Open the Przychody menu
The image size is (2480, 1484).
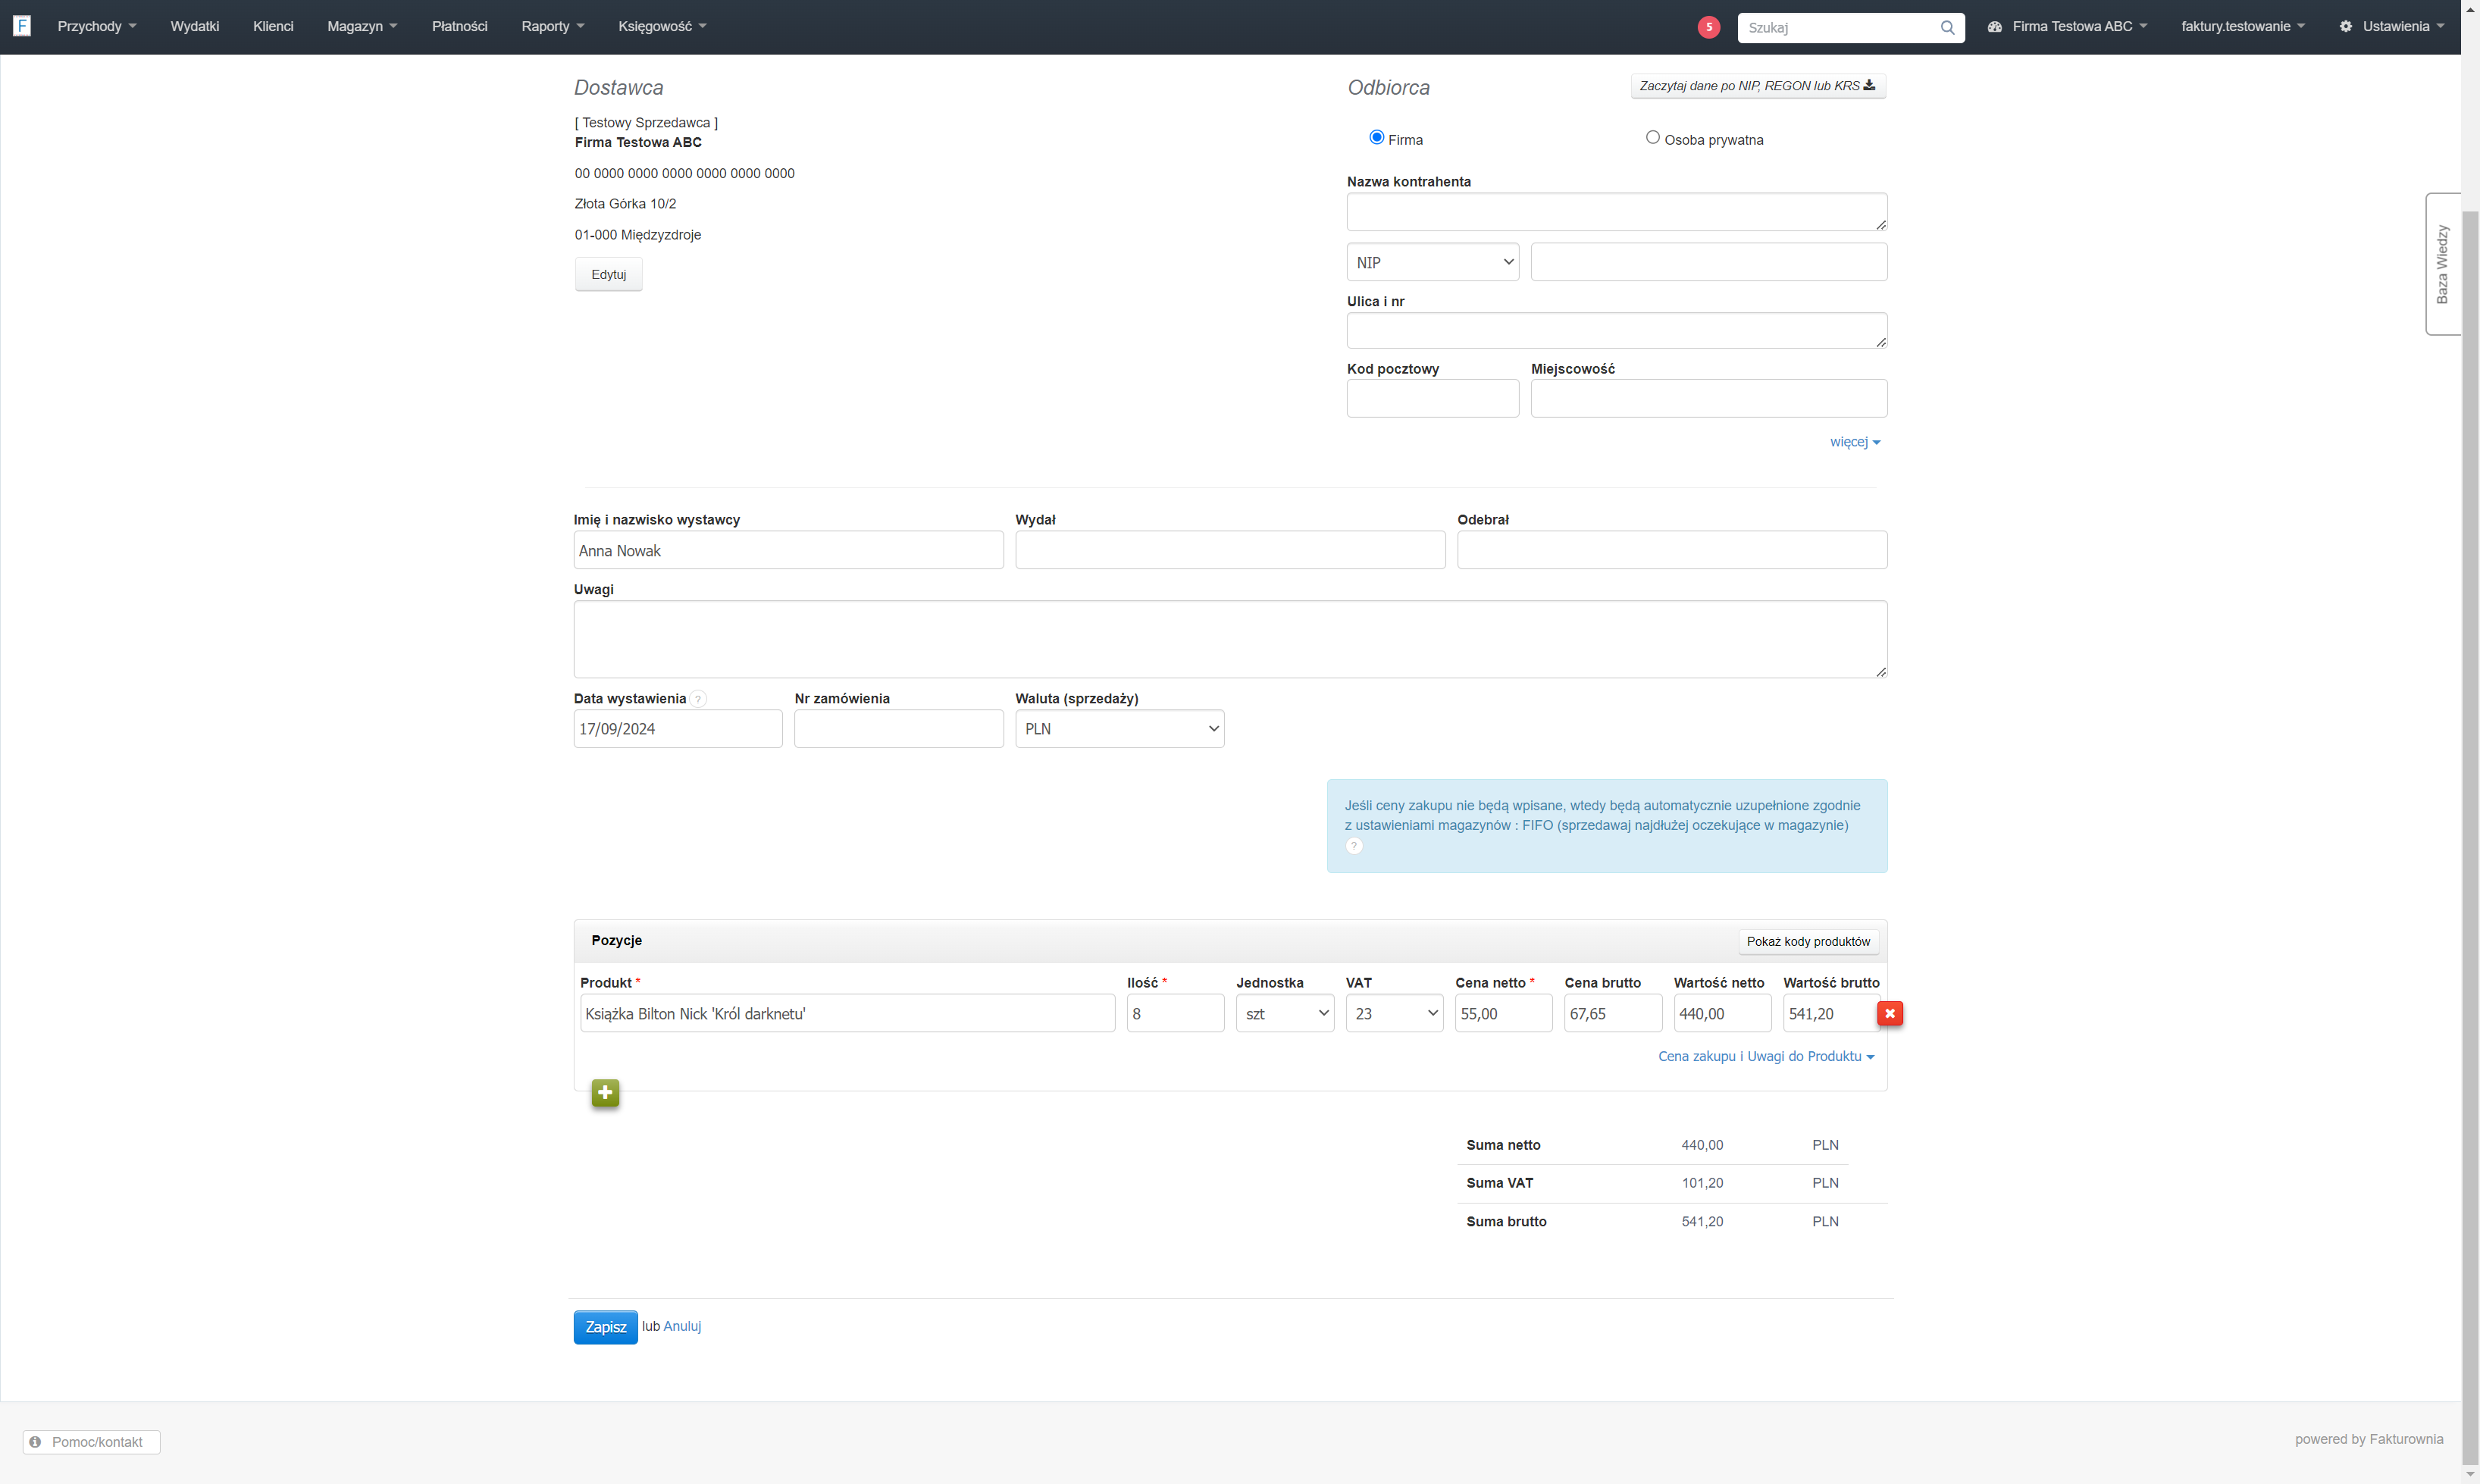(97, 27)
